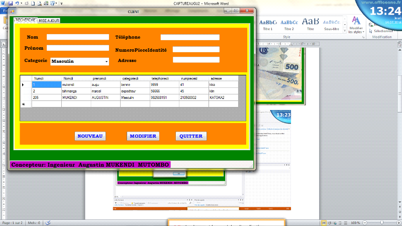The height and width of the screenshot is (226, 402).
Task: Click the cell with Numcli '205'
Action: click(x=47, y=97)
